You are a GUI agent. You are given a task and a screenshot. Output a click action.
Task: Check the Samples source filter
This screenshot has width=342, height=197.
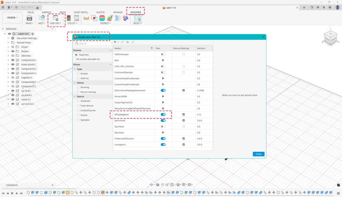[x=78, y=120]
